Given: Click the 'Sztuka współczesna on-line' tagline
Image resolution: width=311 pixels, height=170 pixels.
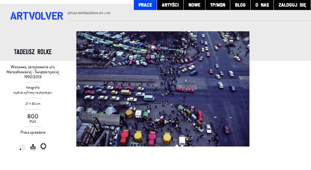Looking at the screenshot, I should (x=89, y=13).
